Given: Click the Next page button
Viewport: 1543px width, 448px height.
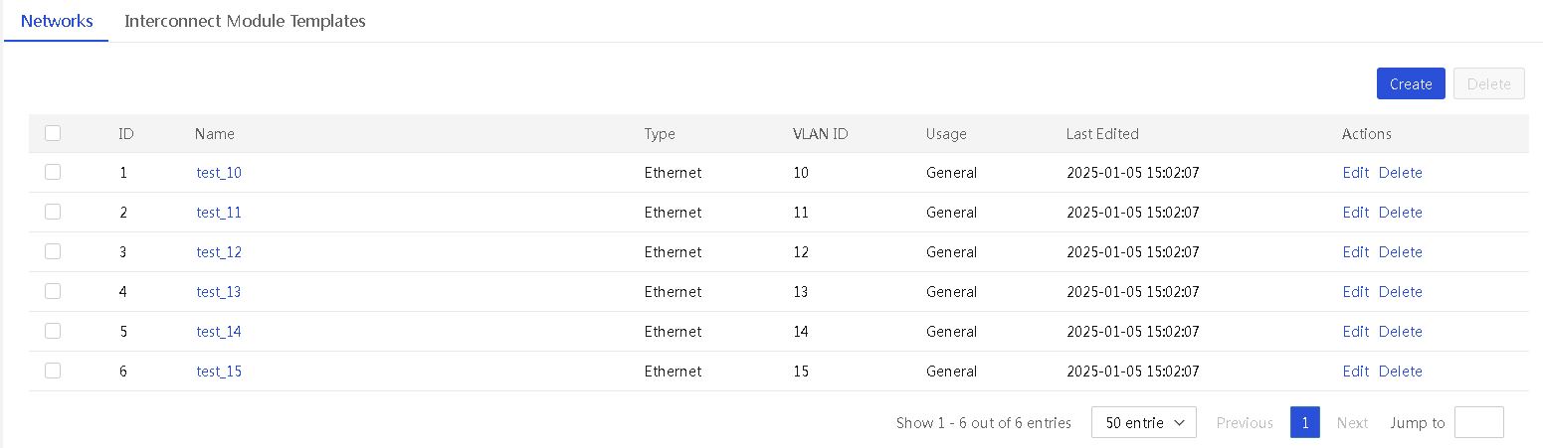Looking at the screenshot, I should (x=1352, y=423).
